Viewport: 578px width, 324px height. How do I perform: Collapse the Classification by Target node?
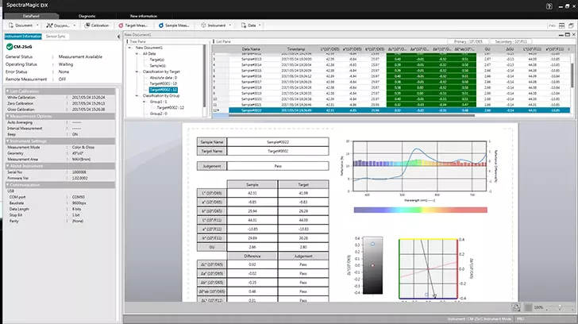click(x=137, y=71)
